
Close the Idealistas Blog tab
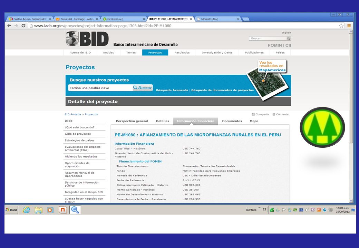point(237,19)
